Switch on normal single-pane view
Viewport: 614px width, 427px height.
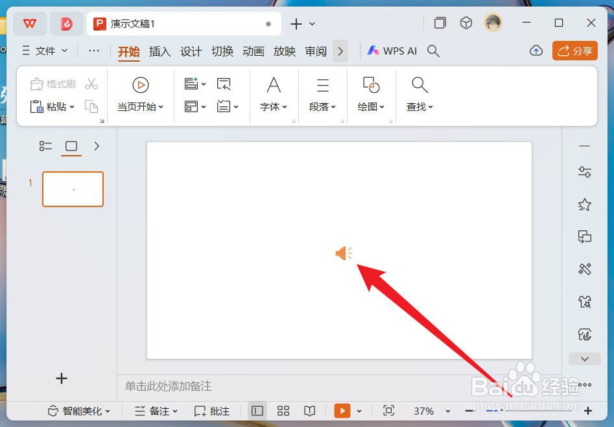tap(257, 411)
